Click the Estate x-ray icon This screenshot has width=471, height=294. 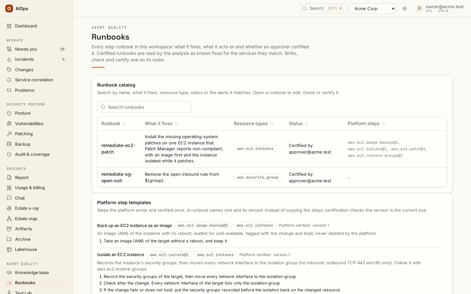coord(9,208)
